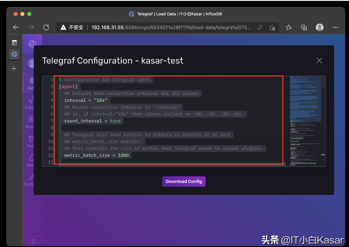Screen dimensions: 349x247
Task: Click the 'then always collect on :00' comment line
Action: point(154,114)
